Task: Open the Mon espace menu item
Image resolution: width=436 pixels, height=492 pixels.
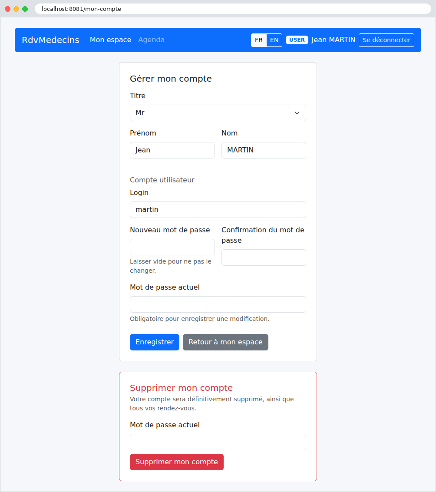Action: point(110,40)
